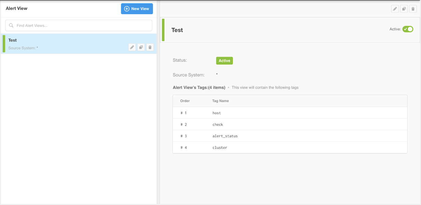Click the edit pencil icon in the top-right toolbar
The width and height of the screenshot is (421, 205).
[395, 9]
